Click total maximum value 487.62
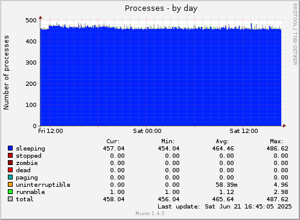 click(x=277, y=199)
